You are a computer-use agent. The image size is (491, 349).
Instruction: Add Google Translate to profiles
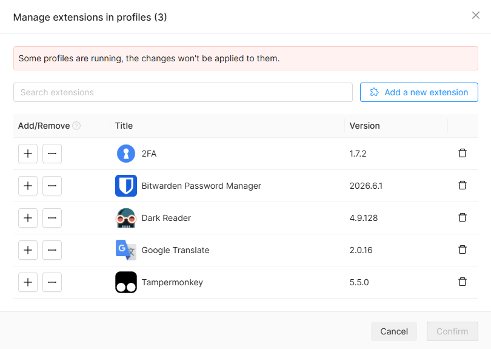click(x=28, y=250)
